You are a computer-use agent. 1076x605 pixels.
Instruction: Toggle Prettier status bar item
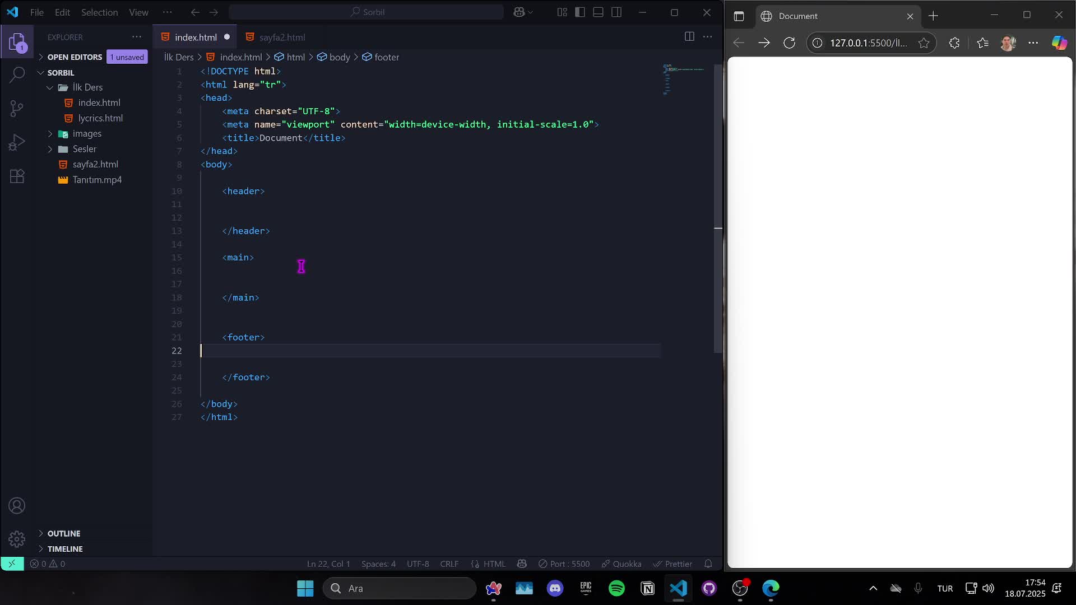tap(672, 564)
